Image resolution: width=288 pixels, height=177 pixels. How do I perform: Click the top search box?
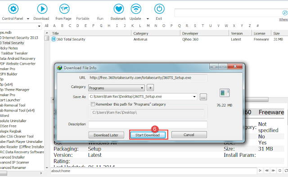click(228, 13)
